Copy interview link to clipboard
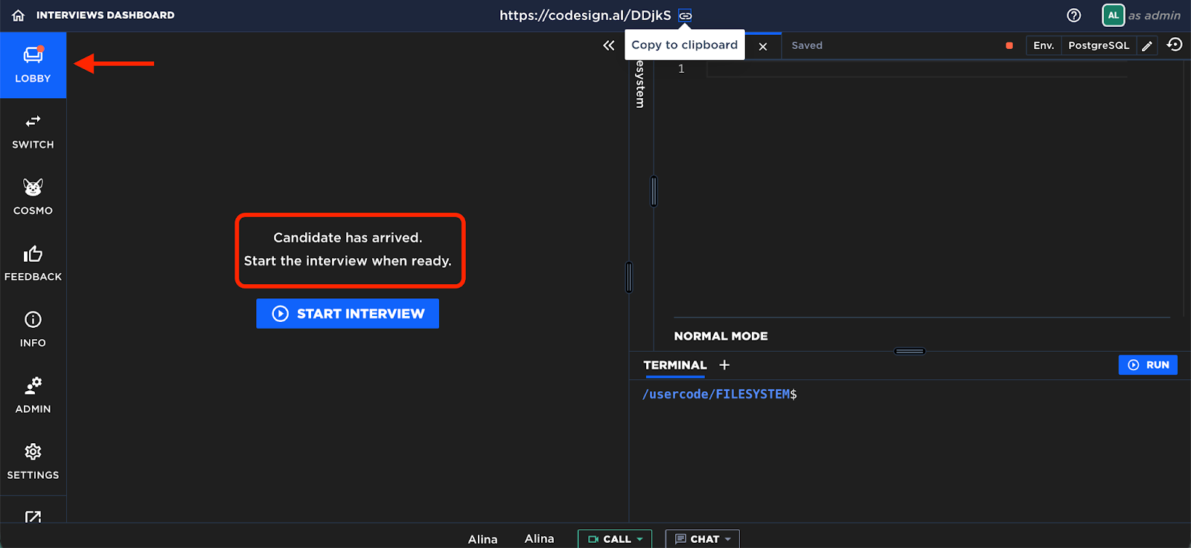This screenshot has width=1191, height=548. tap(685, 16)
